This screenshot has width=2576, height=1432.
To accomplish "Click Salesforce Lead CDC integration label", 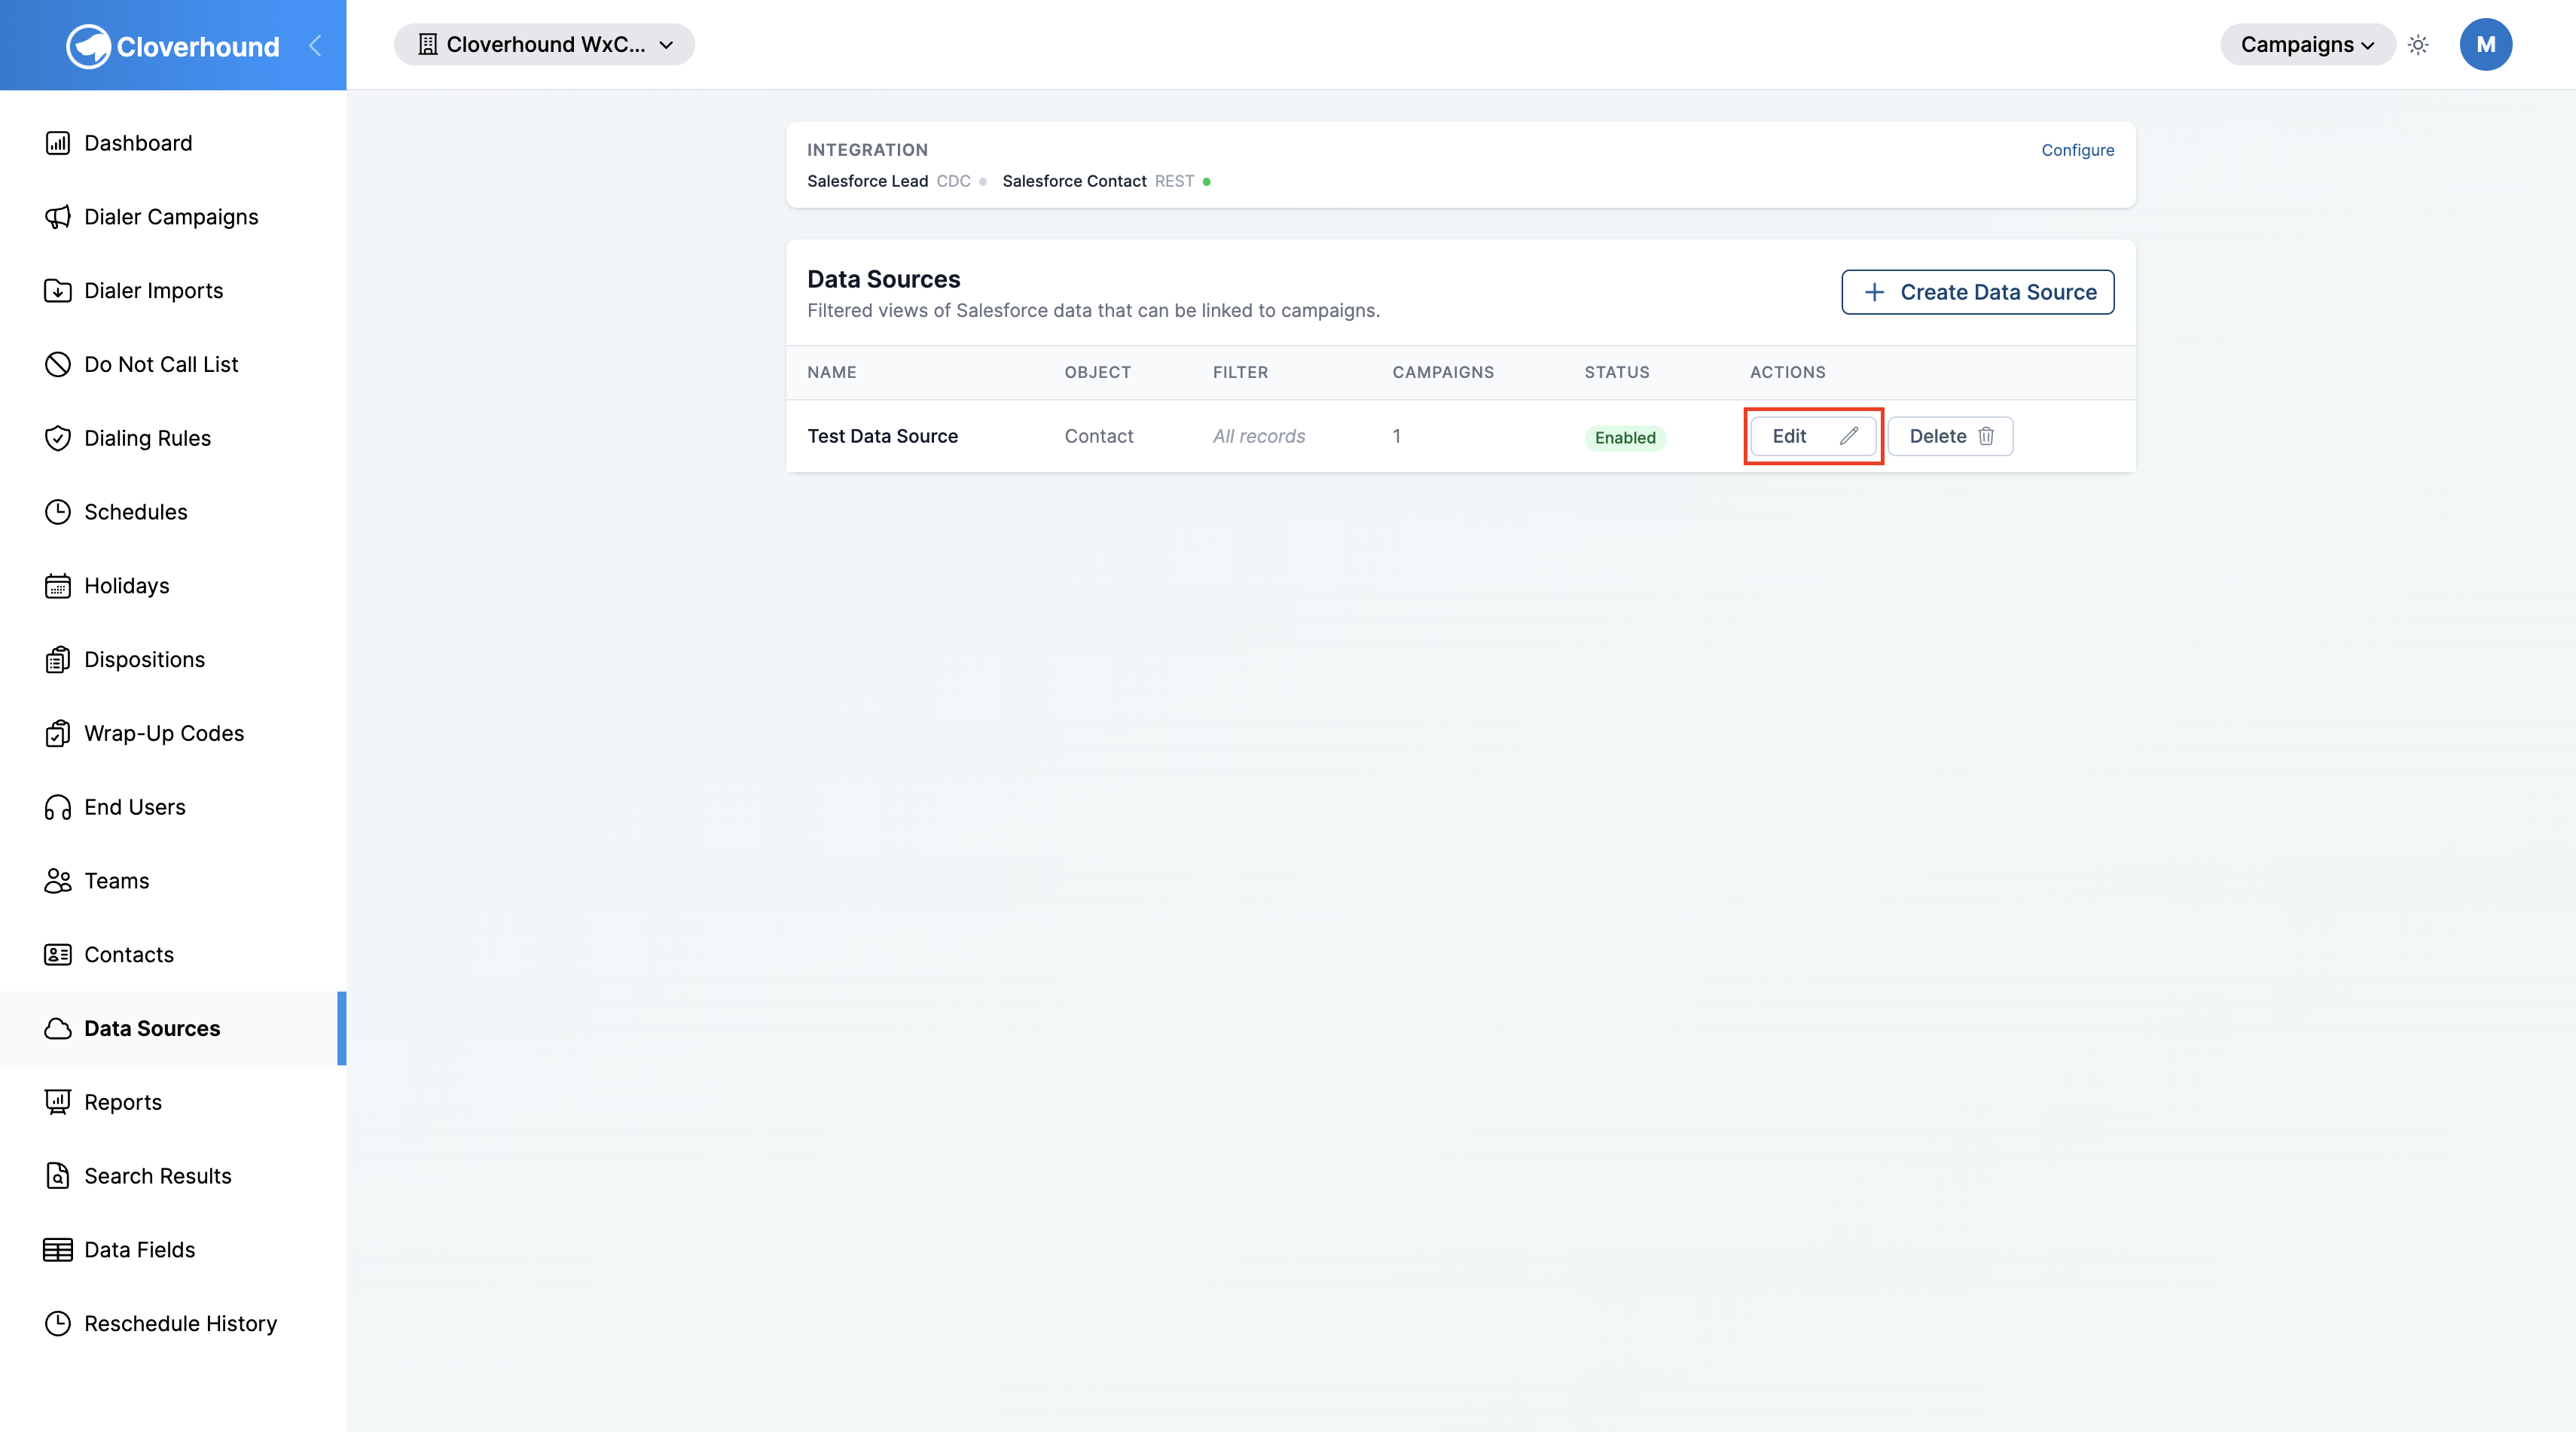I will pos(889,181).
